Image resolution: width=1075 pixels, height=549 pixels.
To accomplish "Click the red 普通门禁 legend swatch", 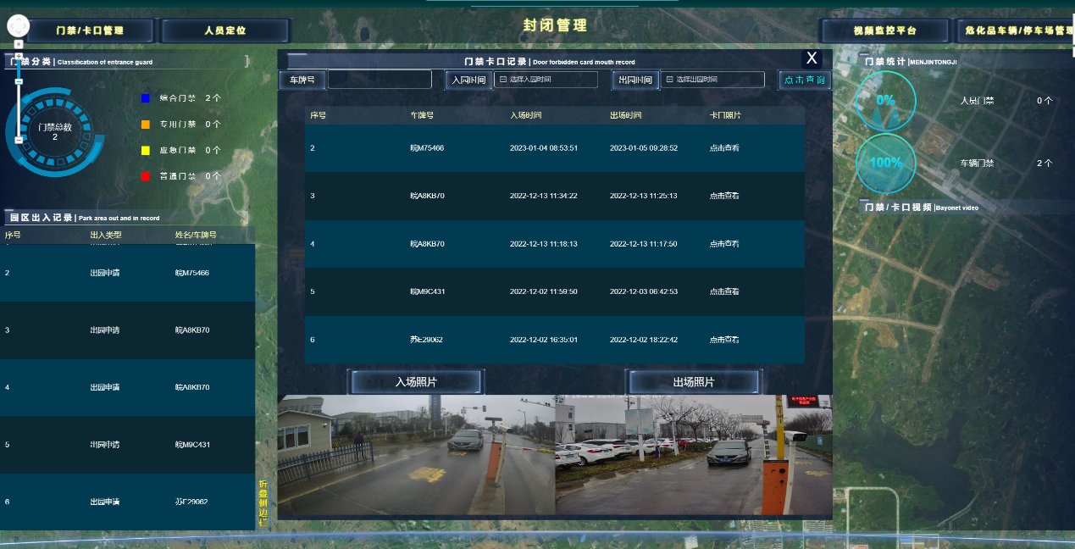I will pyautogui.click(x=146, y=176).
